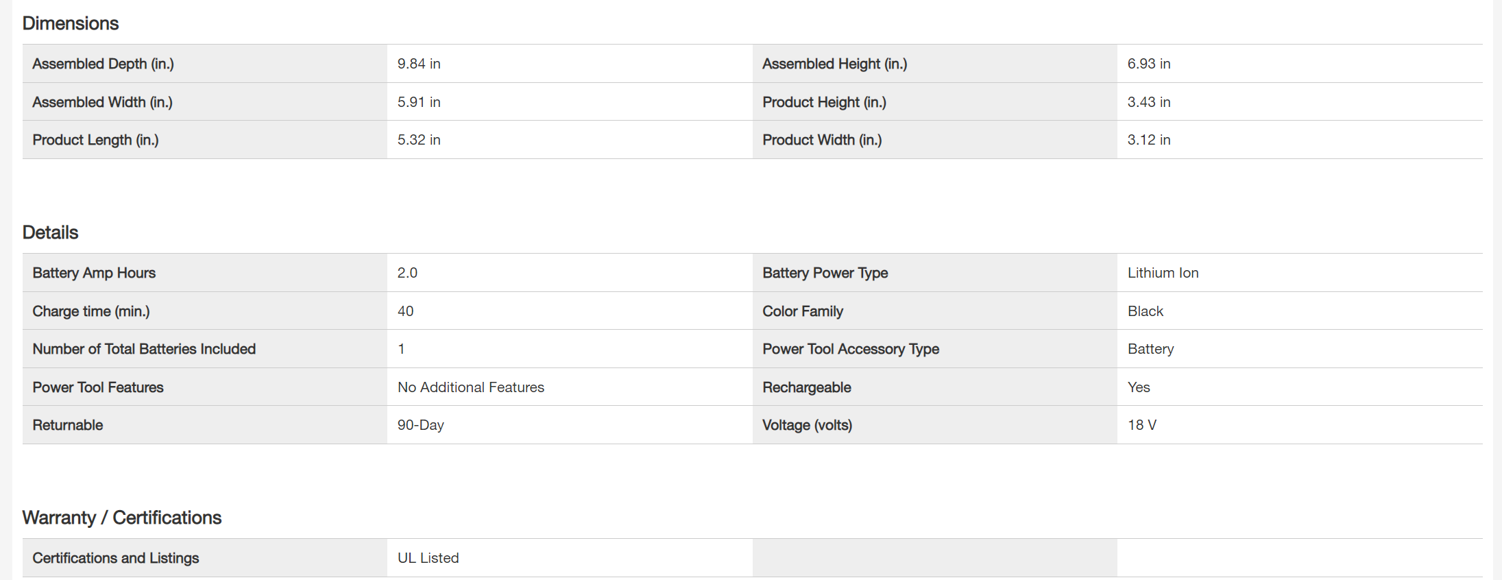Click Number of Total Batteries Included label
This screenshot has width=1502, height=580.
(144, 349)
